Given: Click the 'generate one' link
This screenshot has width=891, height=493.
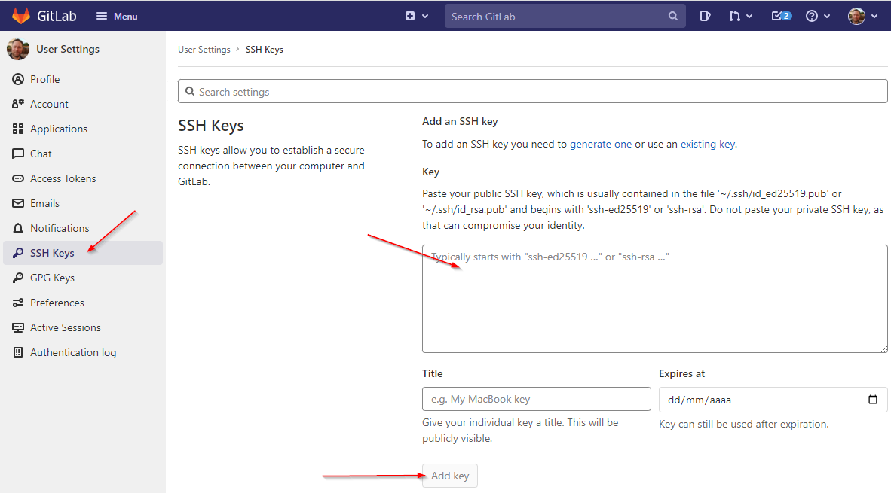Looking at the screenshot, I should click(600, 144).
